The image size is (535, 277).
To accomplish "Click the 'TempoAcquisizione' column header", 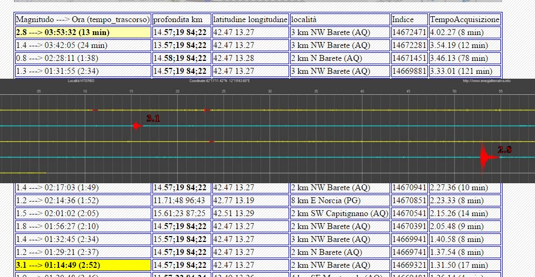I will tap(465, 20).
